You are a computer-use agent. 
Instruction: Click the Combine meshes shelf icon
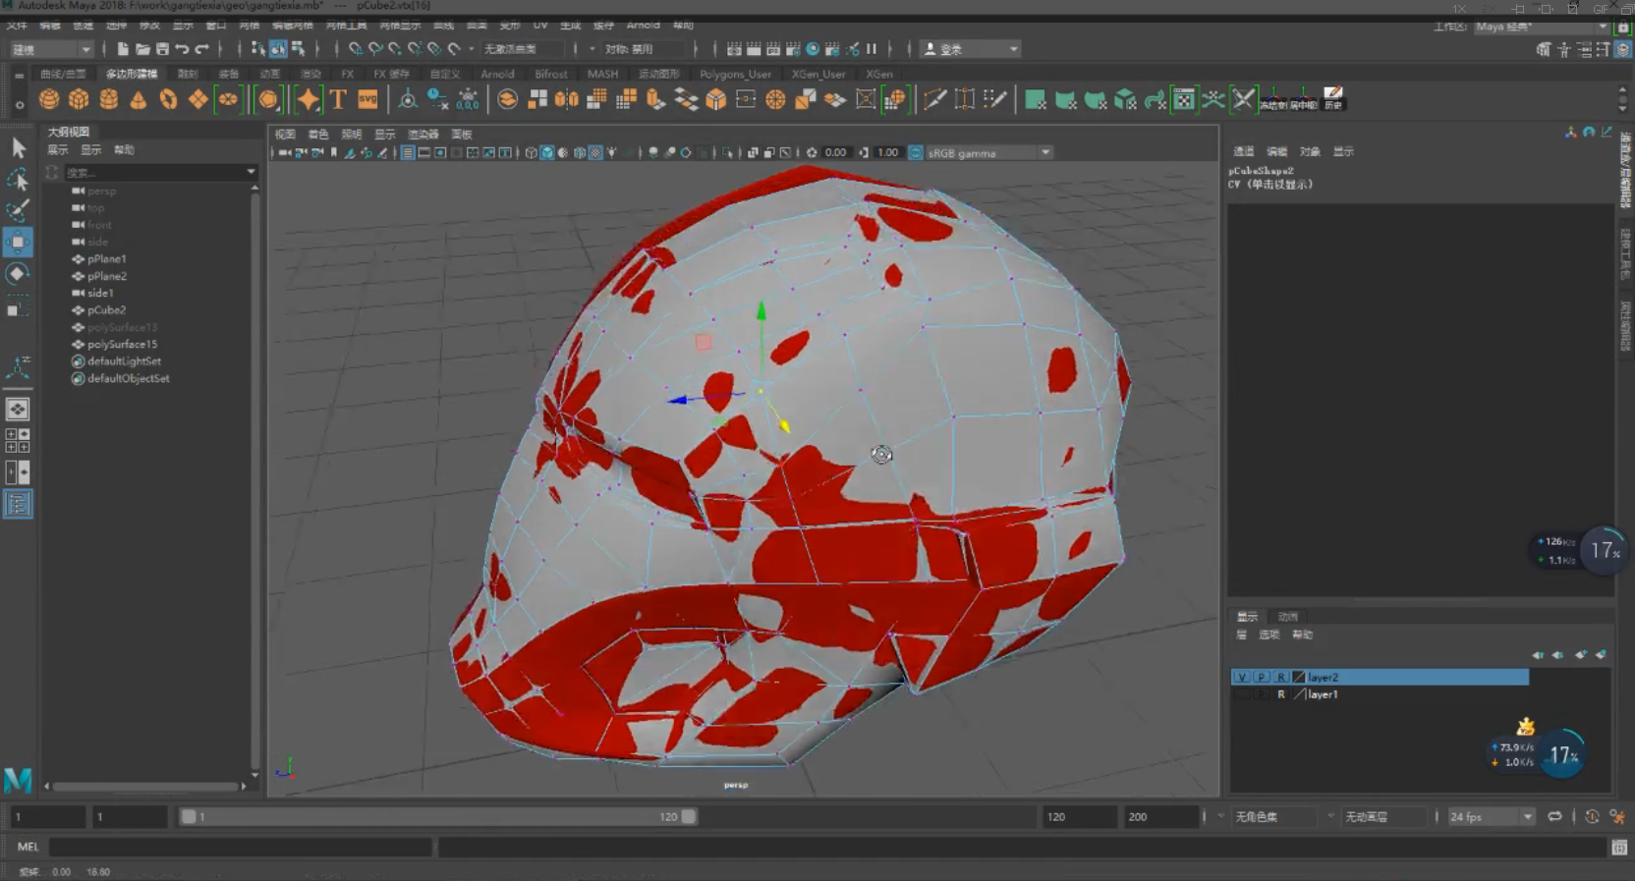(507, 99)
